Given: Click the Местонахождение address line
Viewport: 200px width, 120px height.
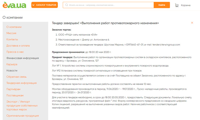Looking at the screenshot, I should point(84,40).
